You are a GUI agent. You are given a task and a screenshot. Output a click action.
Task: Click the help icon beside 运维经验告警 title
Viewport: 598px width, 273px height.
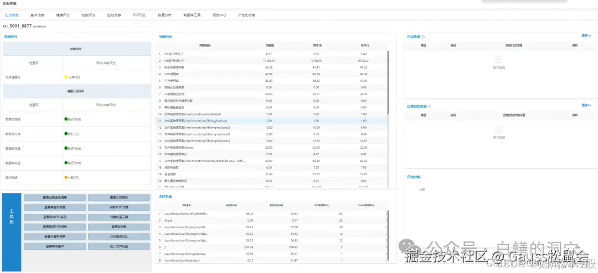430,107
